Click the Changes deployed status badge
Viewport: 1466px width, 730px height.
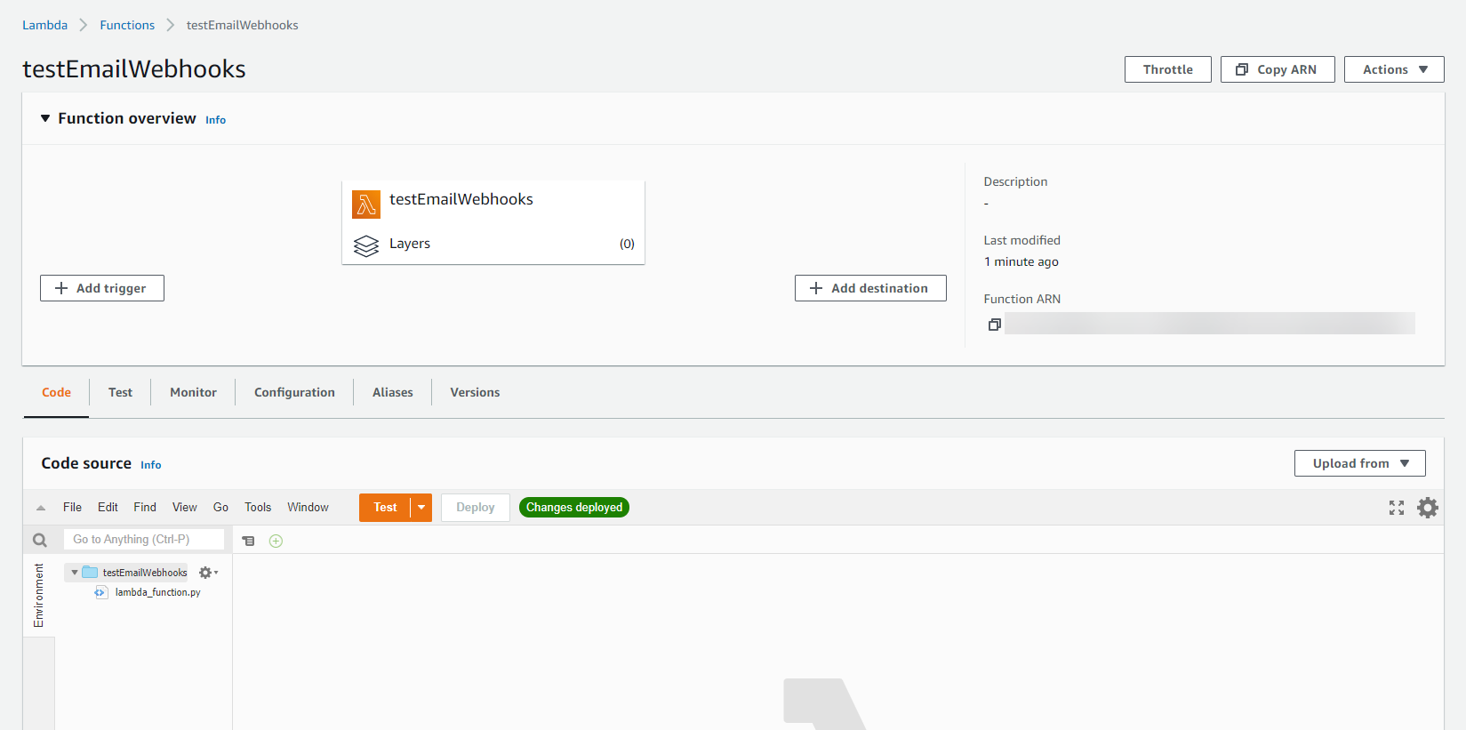574,508
